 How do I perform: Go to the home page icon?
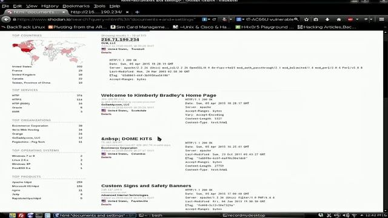tap(339, 19)
